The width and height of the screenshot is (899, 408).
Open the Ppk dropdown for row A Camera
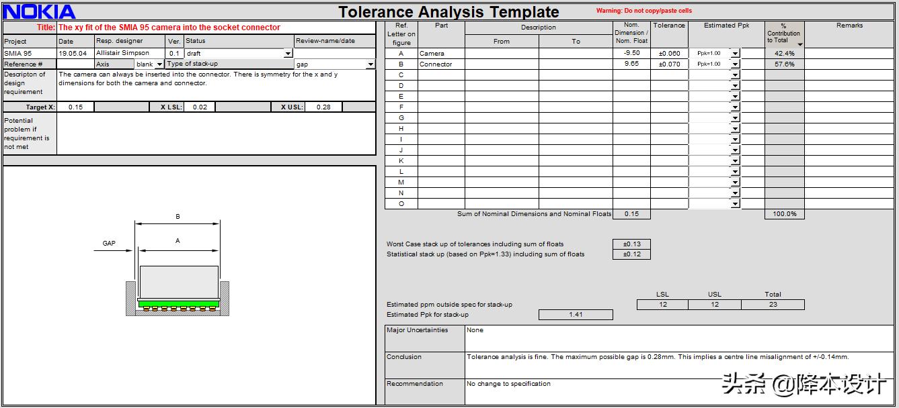pos(734,54)
